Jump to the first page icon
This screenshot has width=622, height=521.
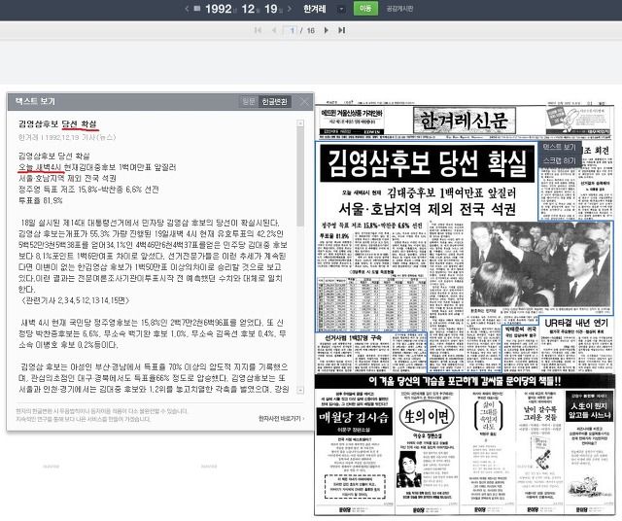(258, 30)
